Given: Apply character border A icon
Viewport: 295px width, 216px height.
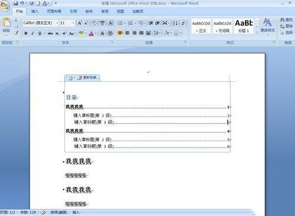Looking at the screenshot, I should tap(110, 23).
